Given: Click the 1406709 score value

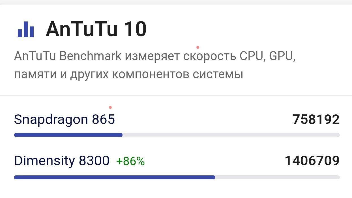Looking at the screenshot, I should pos(312,161).
